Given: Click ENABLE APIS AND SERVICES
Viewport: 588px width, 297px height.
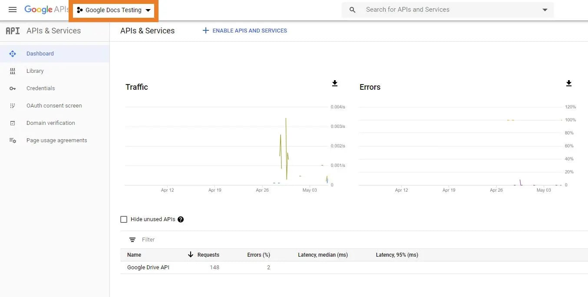Looking at the screenshot, I should (250, 31).
